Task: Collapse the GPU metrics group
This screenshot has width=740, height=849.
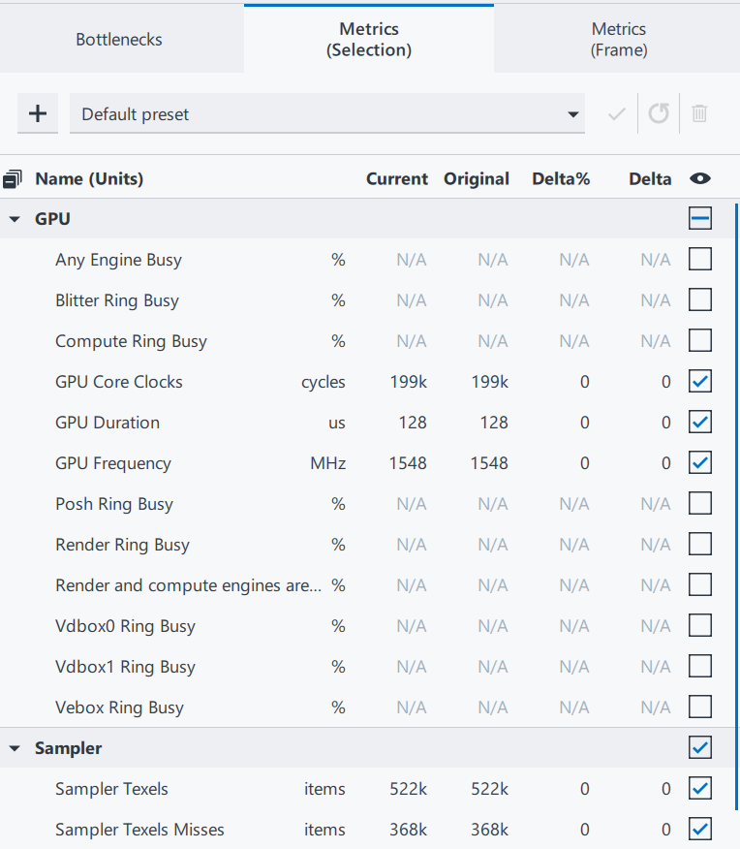Action: (15, 218)
